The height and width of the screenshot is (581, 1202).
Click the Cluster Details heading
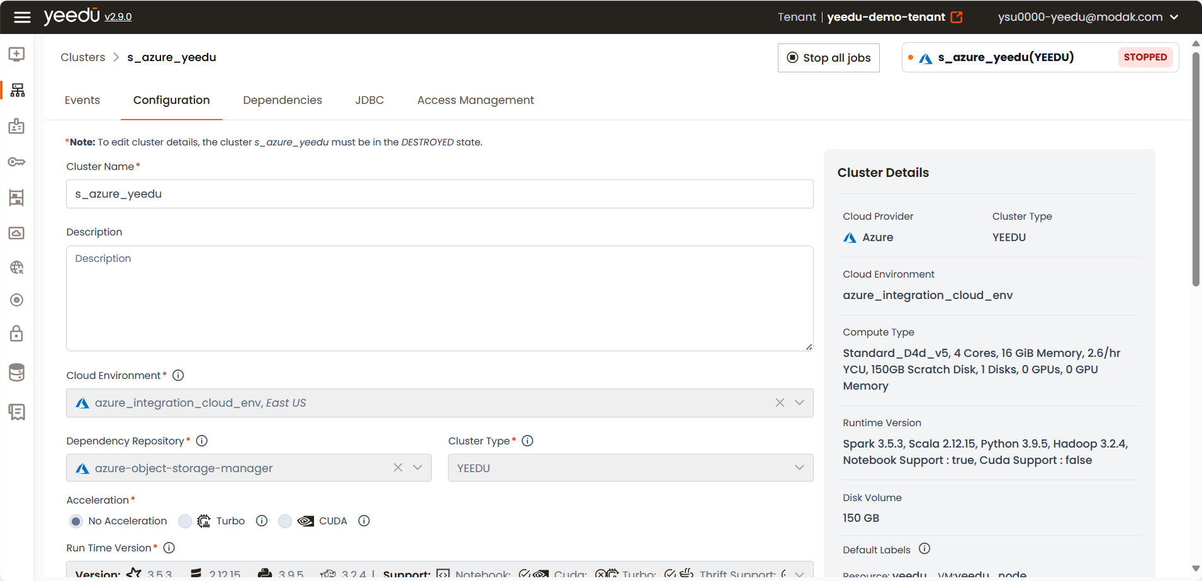click(x=883, y=172)
